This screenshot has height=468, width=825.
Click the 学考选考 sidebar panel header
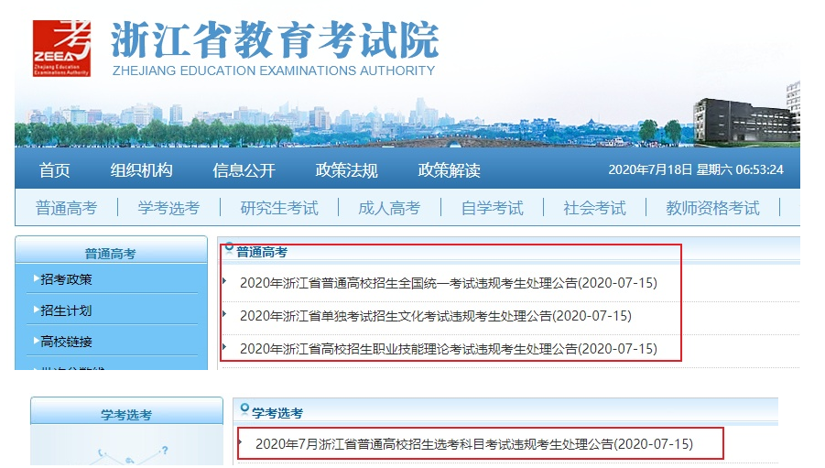tap(126, 411)
